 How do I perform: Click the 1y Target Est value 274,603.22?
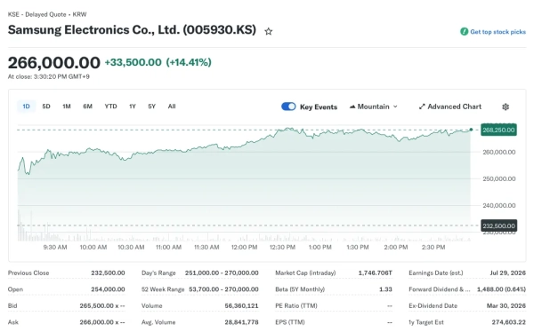(509, 322)
